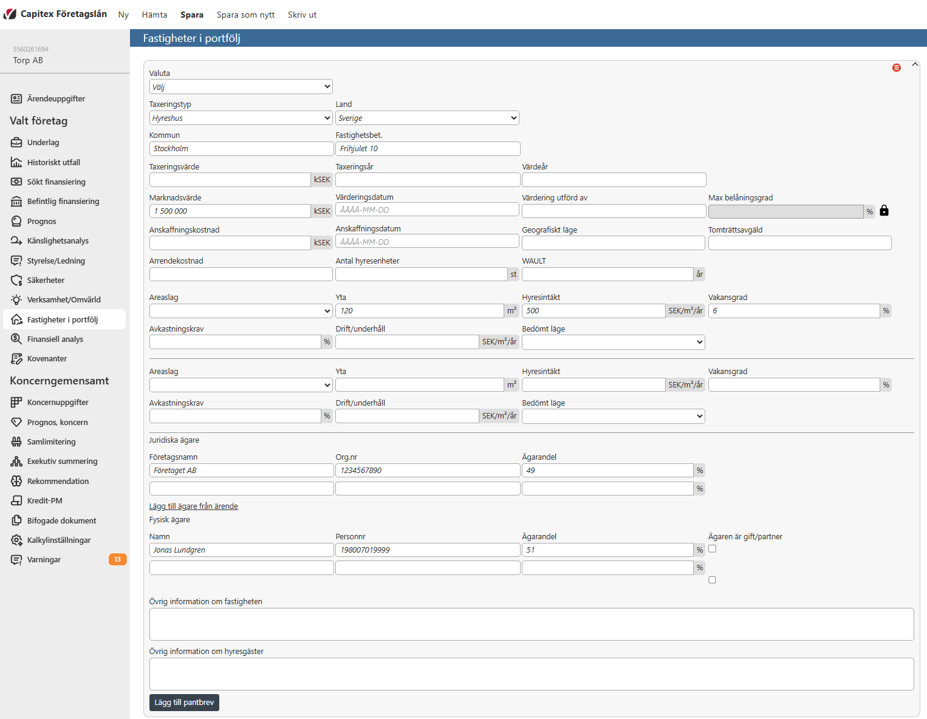Check gift/partner box for empty owner row

712,580
